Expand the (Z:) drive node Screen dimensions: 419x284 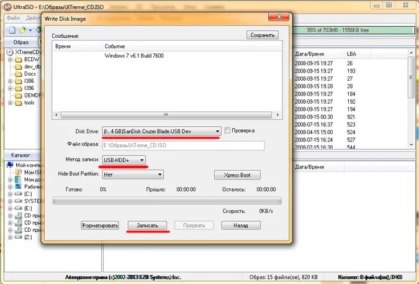coord(10,237)
